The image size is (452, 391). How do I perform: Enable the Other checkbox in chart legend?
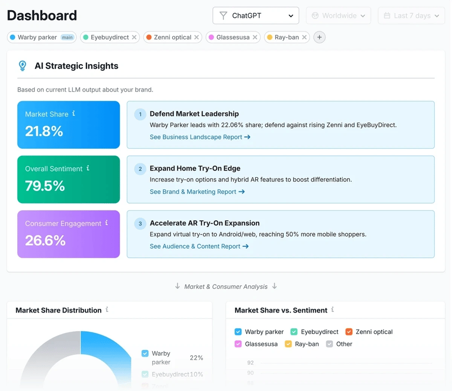[329, 344]
